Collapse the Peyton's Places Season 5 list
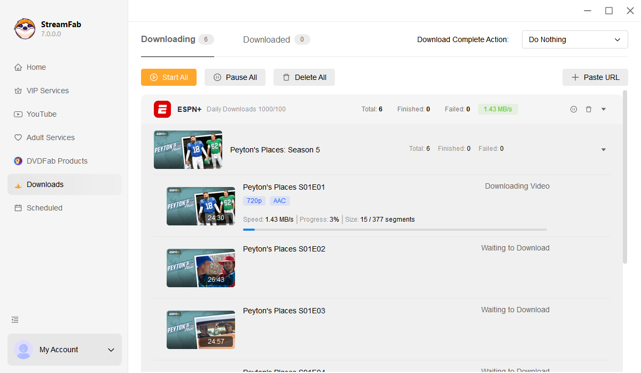 coord(604,150)
